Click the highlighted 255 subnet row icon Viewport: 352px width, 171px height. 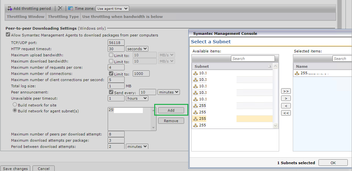pos(196,119)
